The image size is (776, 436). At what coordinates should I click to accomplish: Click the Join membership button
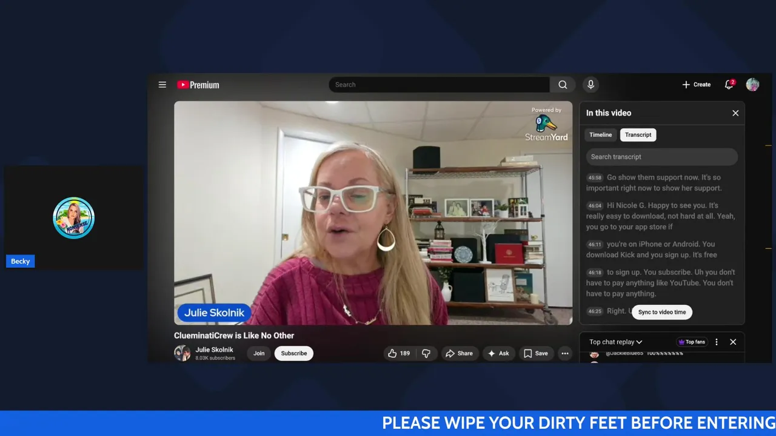(x=259, y=354)
